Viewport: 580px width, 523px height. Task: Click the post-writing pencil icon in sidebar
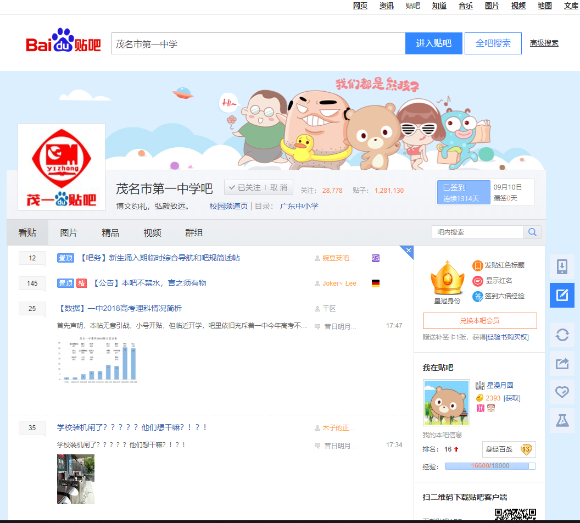click(562, 295)
